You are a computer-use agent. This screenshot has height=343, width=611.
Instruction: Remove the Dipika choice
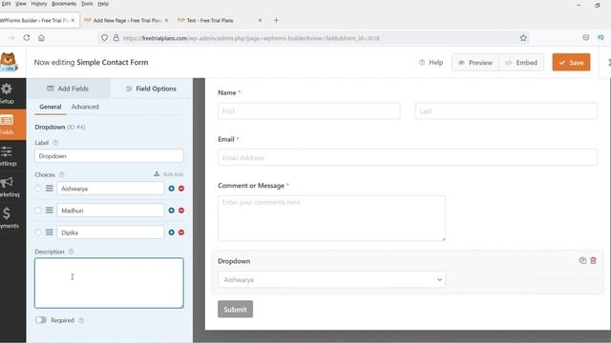pyautogui.click(x=181, y=232)
